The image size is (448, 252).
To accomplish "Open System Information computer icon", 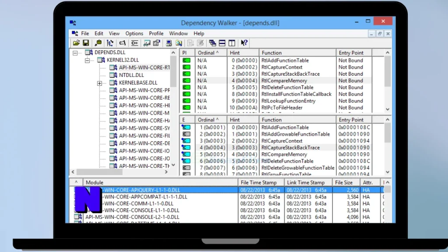I will coord(168,43).
